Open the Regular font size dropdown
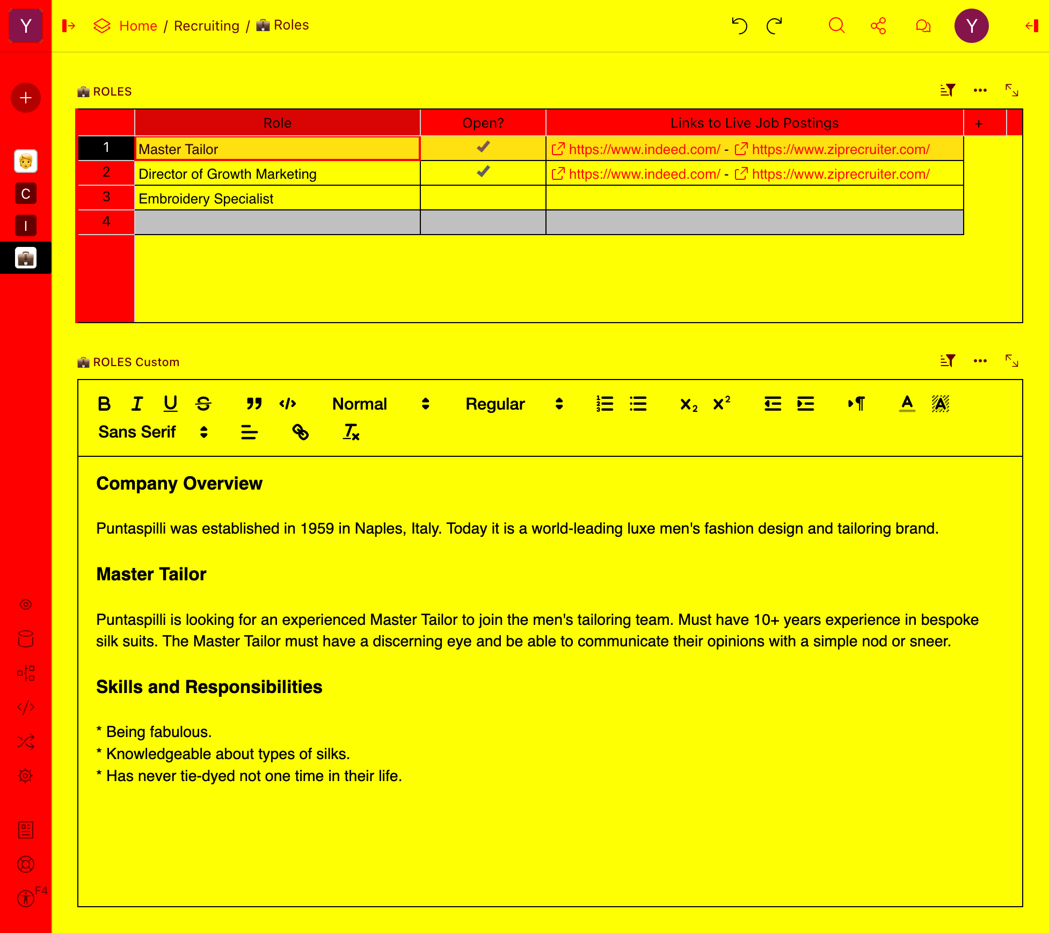 [x=514, y=404]
